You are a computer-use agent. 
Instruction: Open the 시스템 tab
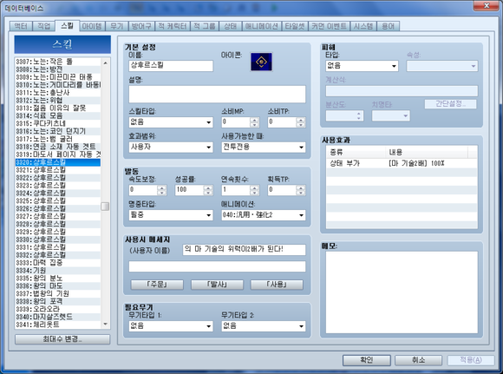pos(363,26)
